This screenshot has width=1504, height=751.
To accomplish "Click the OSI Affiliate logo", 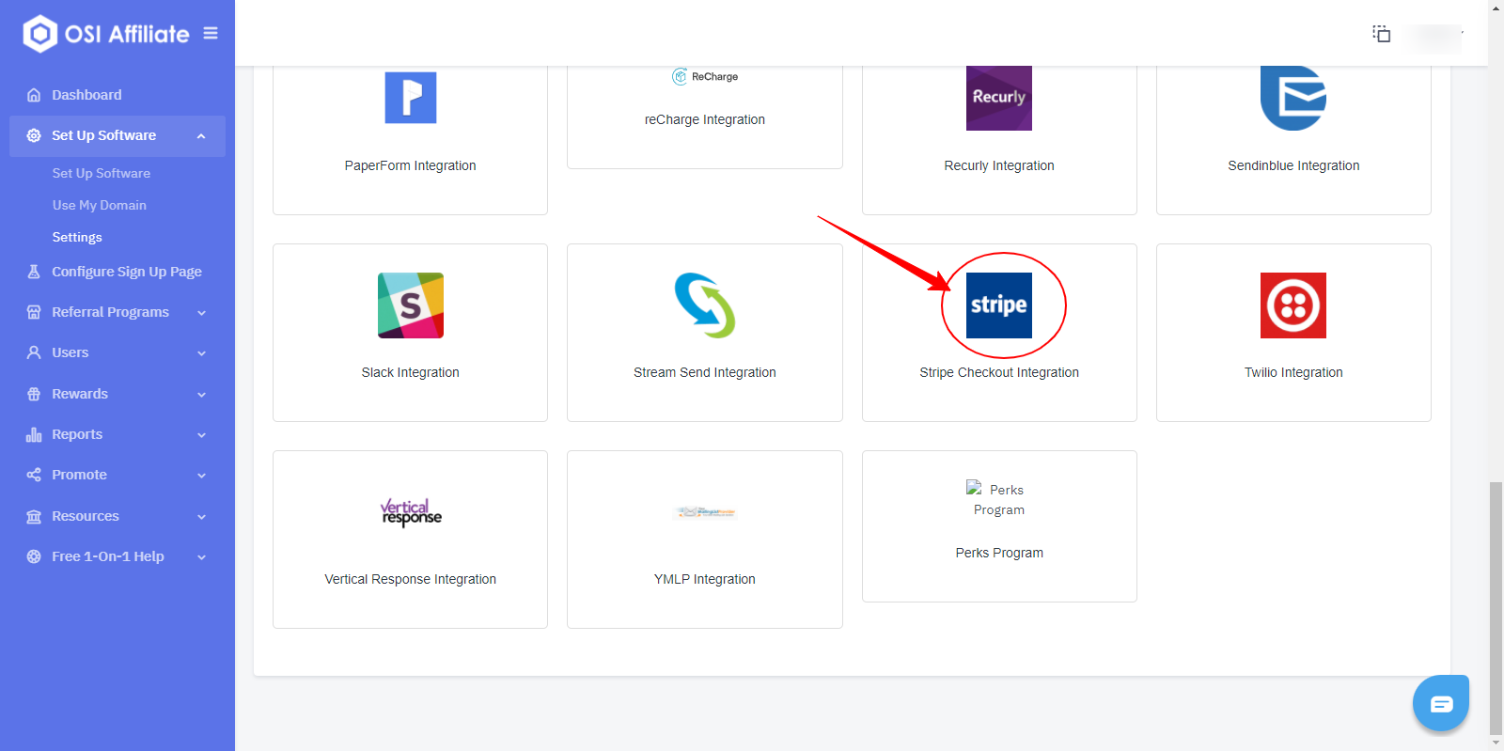I will click(106, 34).
